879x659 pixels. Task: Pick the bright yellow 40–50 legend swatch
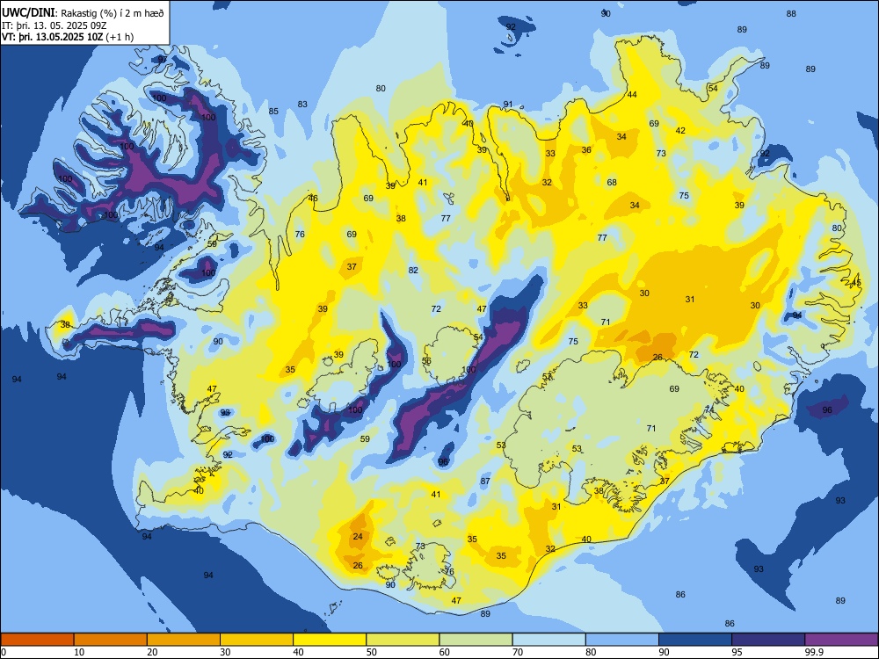(330, 640)
